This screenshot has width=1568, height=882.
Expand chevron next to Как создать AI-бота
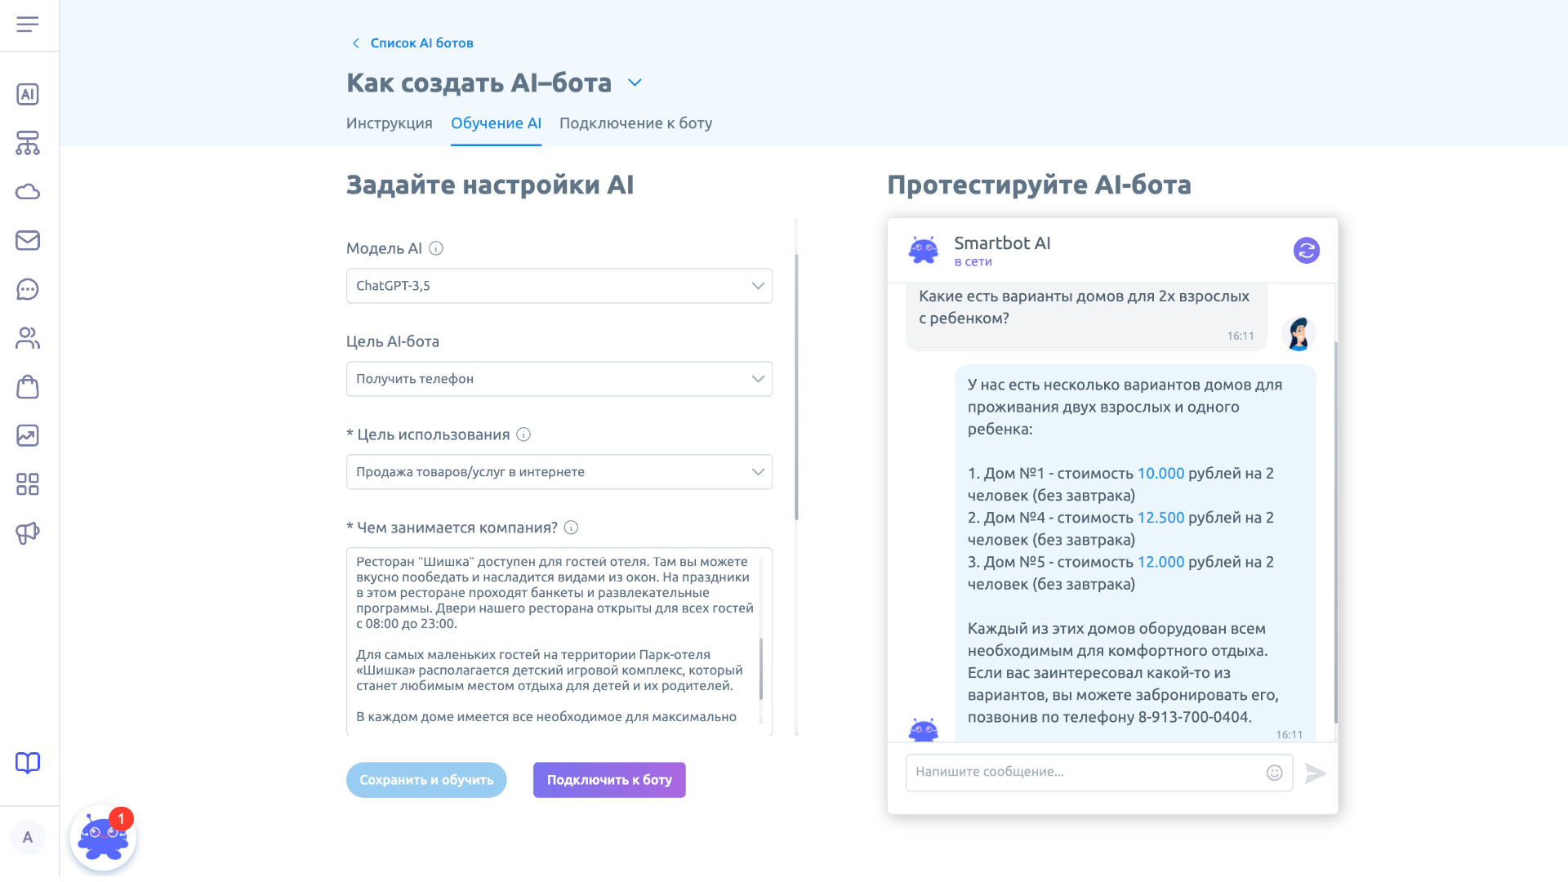tap(635, 82)
